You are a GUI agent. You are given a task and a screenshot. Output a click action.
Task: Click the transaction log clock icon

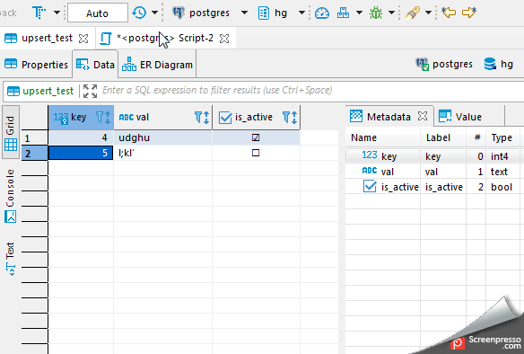139,13
